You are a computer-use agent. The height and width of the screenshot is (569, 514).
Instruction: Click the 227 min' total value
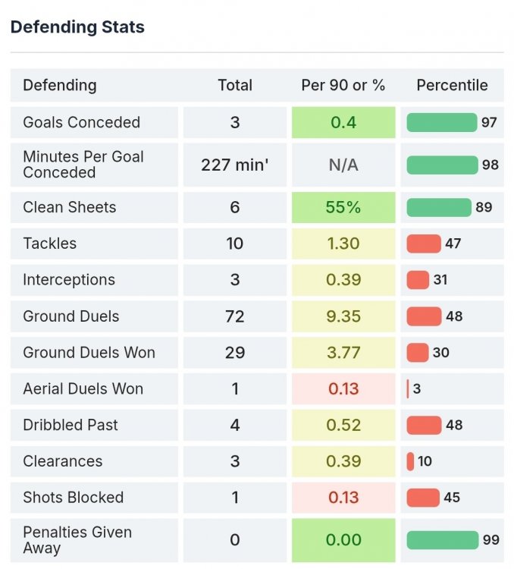[235, 165]
